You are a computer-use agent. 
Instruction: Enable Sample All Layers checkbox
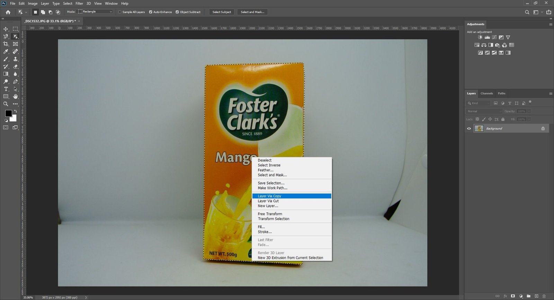[x=120, y=12]
